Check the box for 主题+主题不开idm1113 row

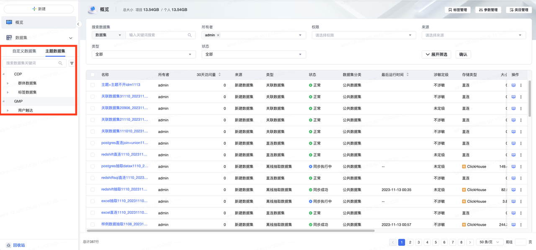point(93,85)
